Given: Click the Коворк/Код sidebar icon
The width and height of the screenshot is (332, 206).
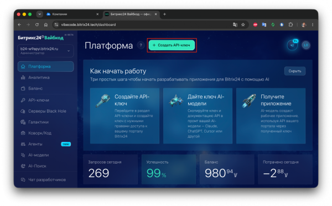Looking at the screenshot, I should [23, 133].
